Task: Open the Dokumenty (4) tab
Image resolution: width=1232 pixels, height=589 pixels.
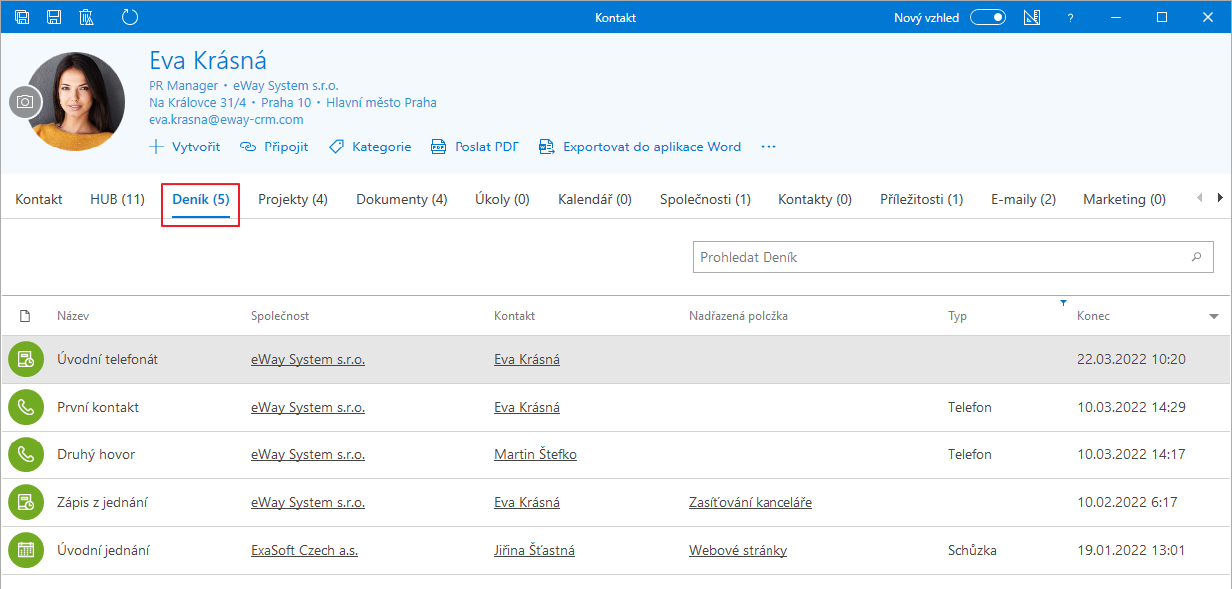Action: point(402,199)
